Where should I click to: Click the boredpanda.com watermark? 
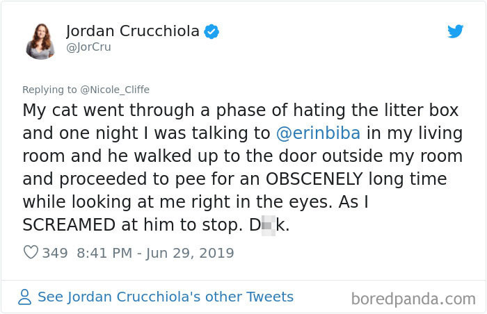tap(413, 299)
